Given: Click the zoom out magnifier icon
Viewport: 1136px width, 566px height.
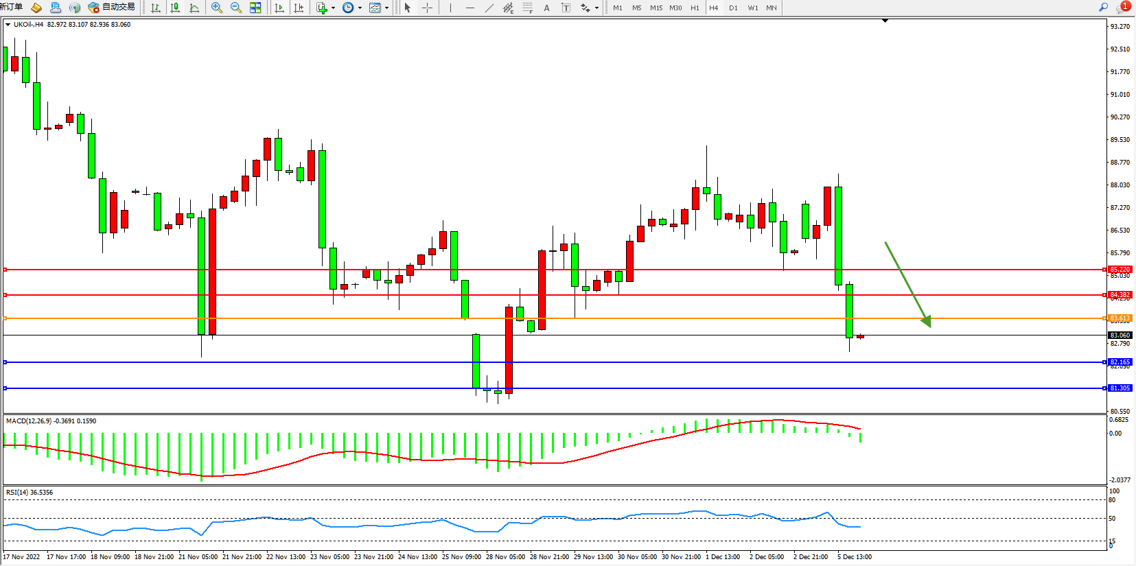Looking at the screenshot, I should click(236, 8).
